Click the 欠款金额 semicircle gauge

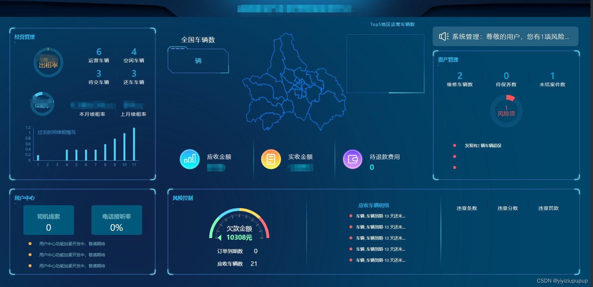point(239,227)
